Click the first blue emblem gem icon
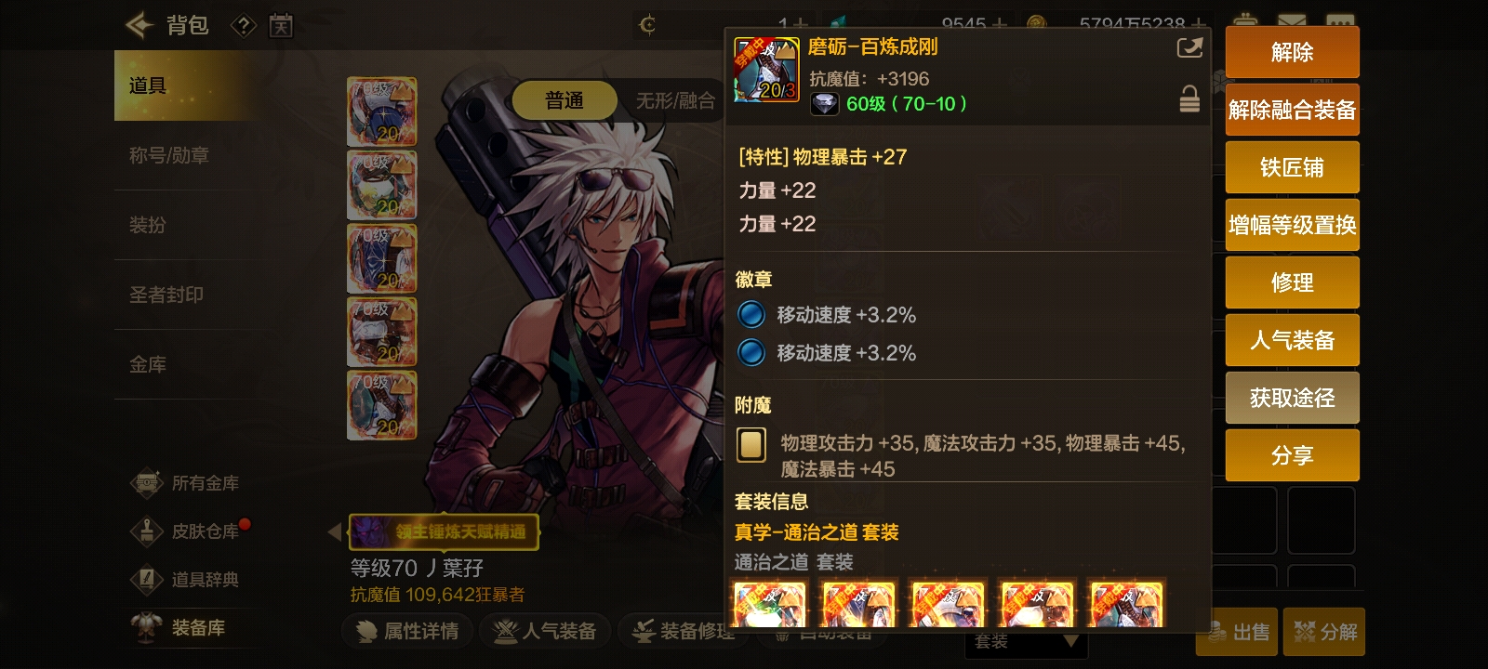Screen dimensions: 1488x669 tap(751, 315)
